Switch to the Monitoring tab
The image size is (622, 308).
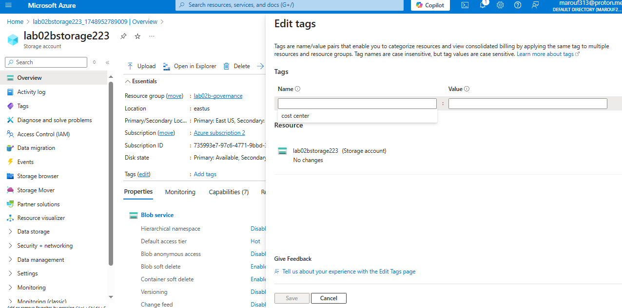coord(180,192)
